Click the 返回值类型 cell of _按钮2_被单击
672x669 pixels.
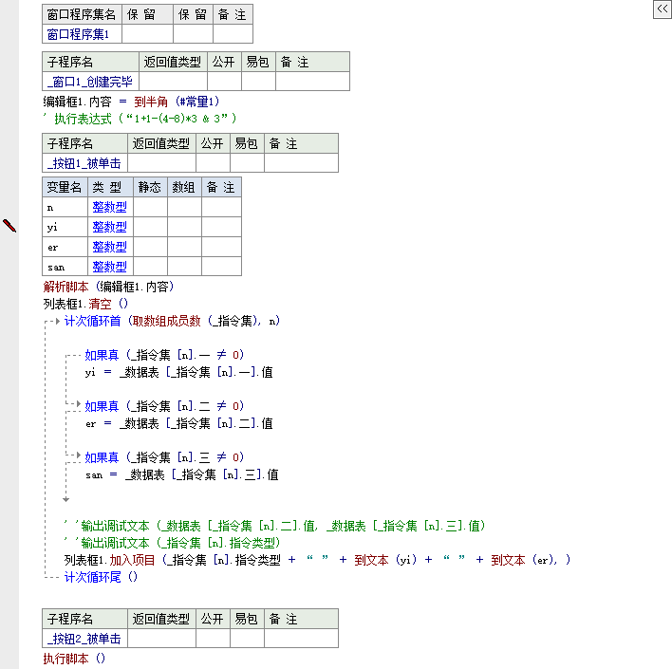[162, 639]
